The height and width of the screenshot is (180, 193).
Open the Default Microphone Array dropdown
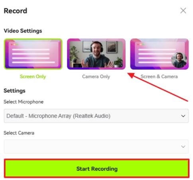(96, 116)
